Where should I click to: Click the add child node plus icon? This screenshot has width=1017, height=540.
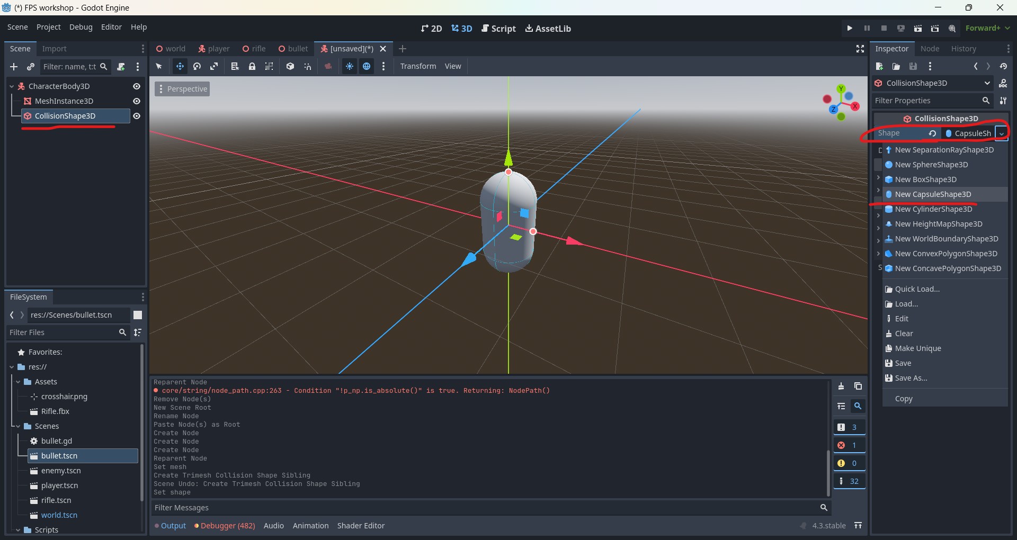coord(14,67)
